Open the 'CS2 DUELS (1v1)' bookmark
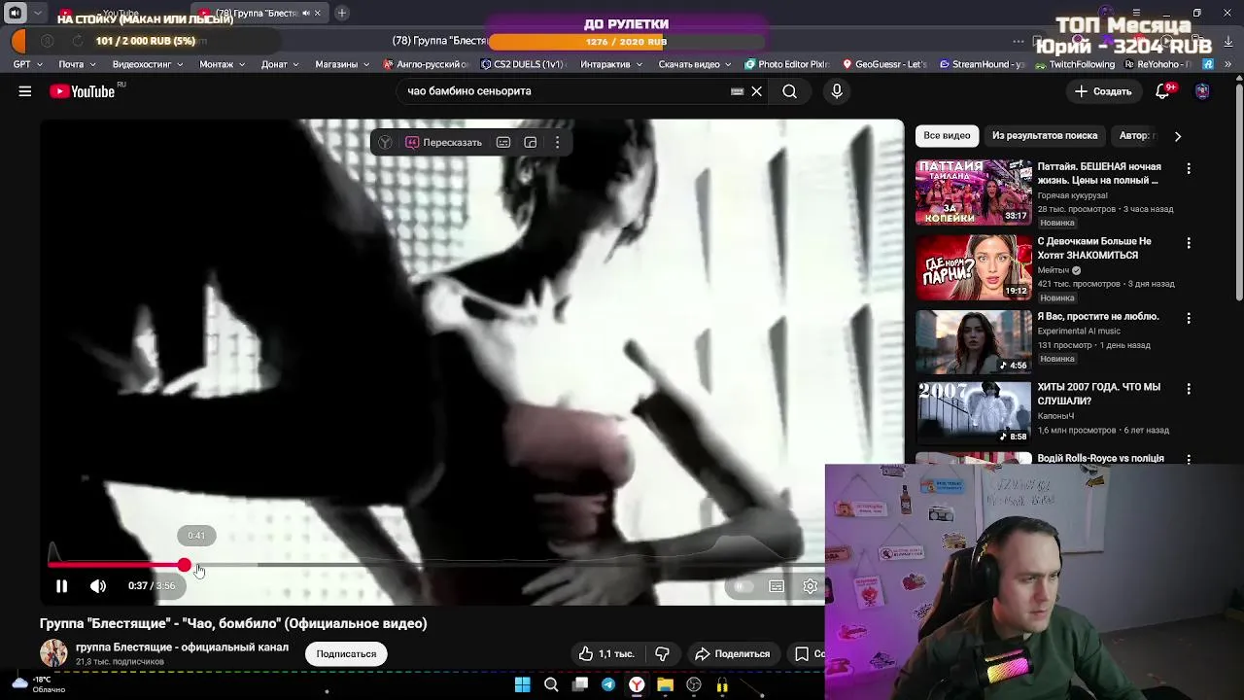 pyautogui.click(x=522, y=64)
